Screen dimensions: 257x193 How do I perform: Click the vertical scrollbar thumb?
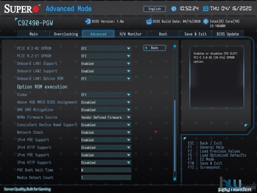[x=175, y=136]
